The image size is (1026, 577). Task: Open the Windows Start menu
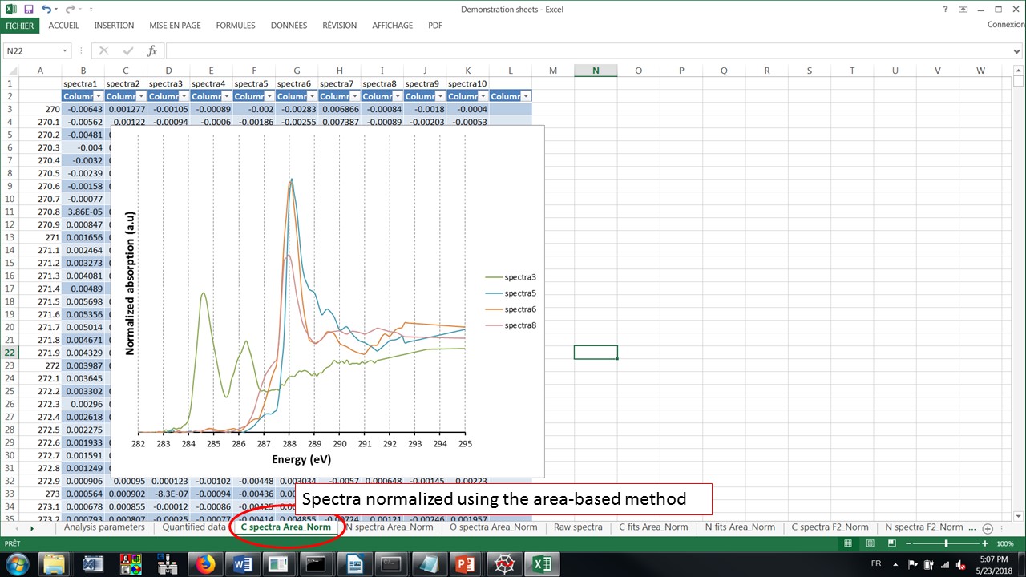pyautogui.click(x=17, y=564)
